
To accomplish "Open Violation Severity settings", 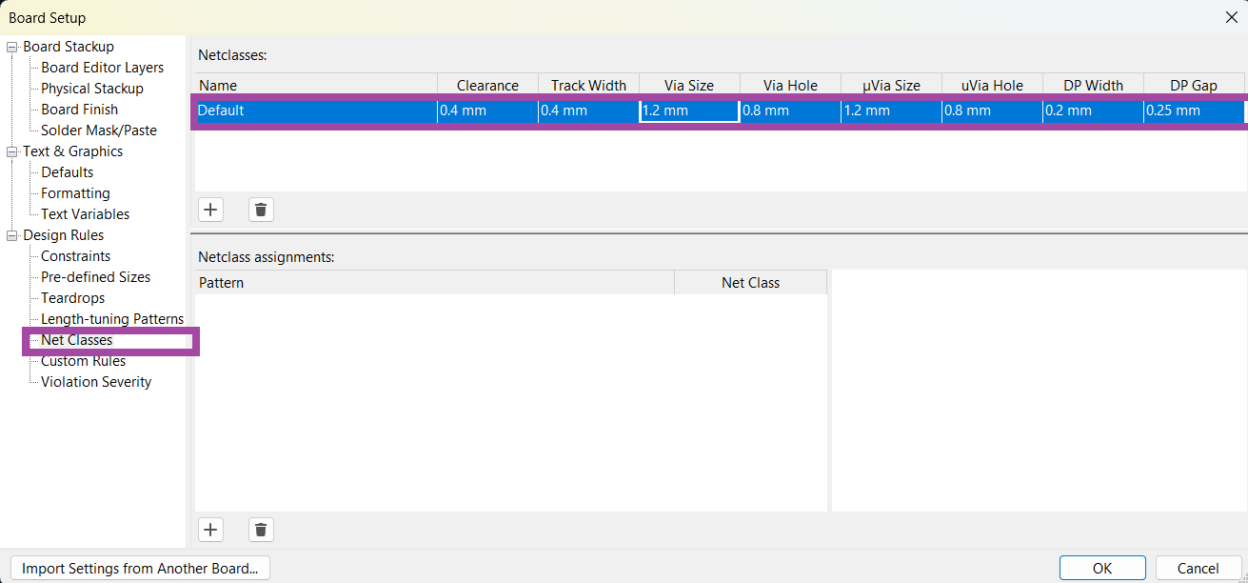I will [x=95, y=382].
